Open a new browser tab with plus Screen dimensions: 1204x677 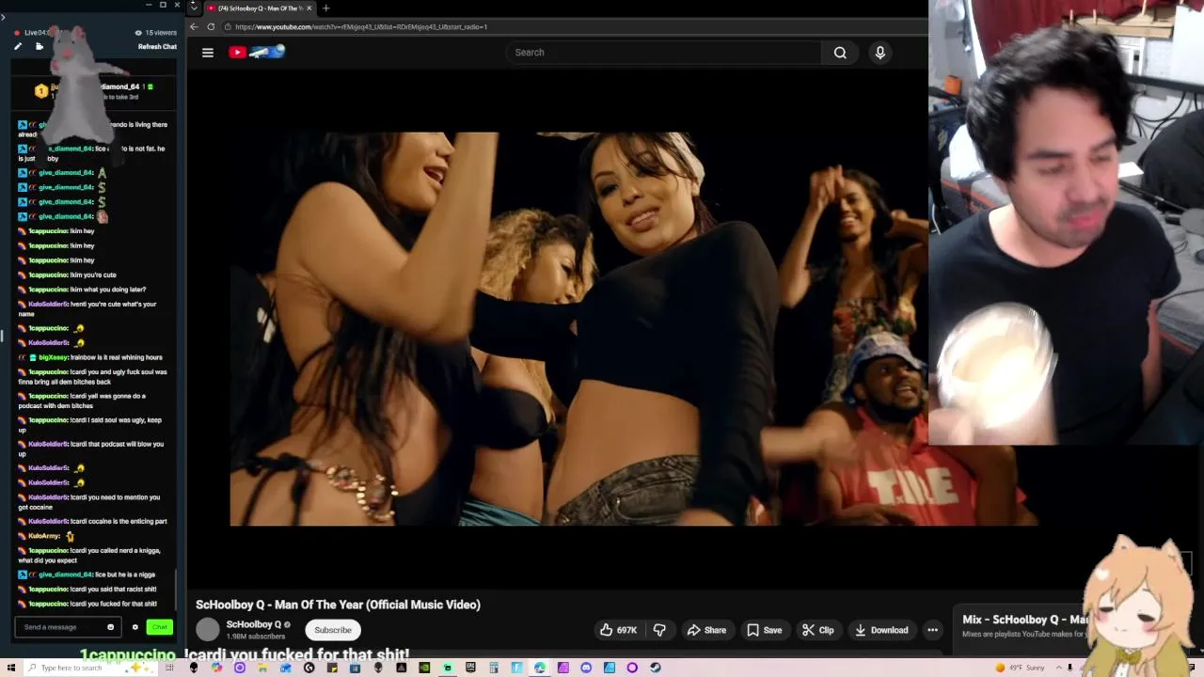point(325,8)
